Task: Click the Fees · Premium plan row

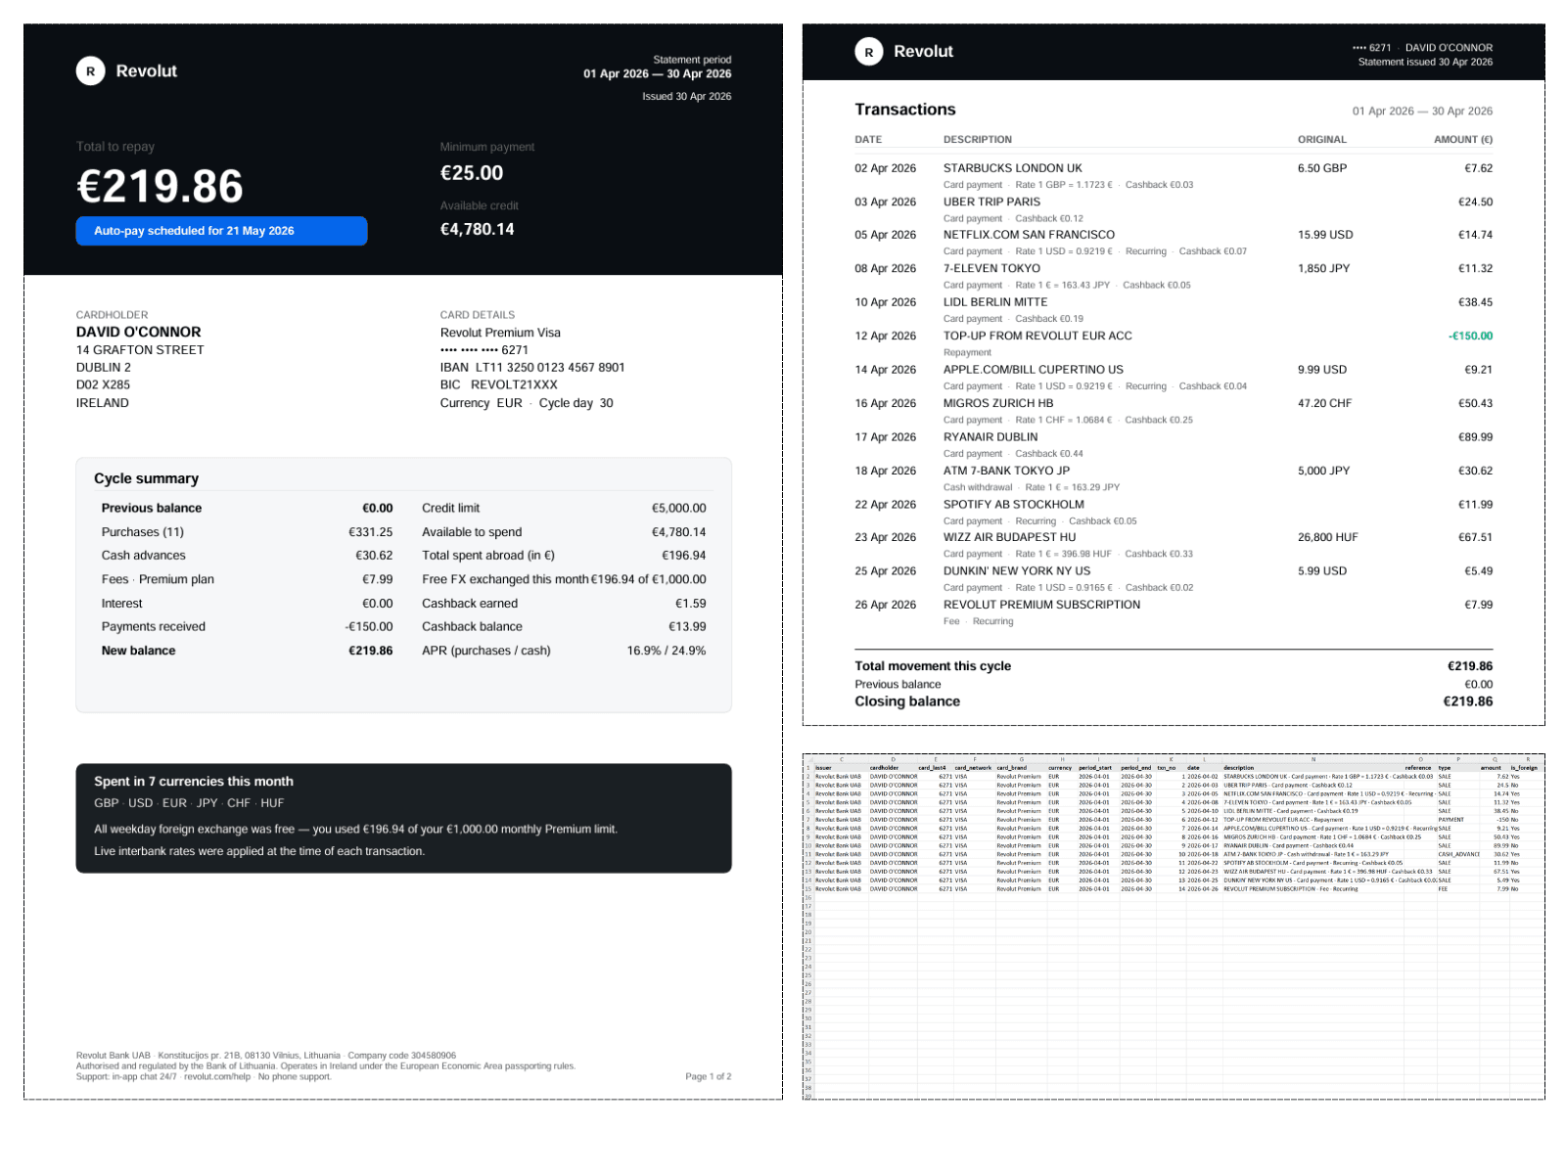Action: click(x=247, y=579)
